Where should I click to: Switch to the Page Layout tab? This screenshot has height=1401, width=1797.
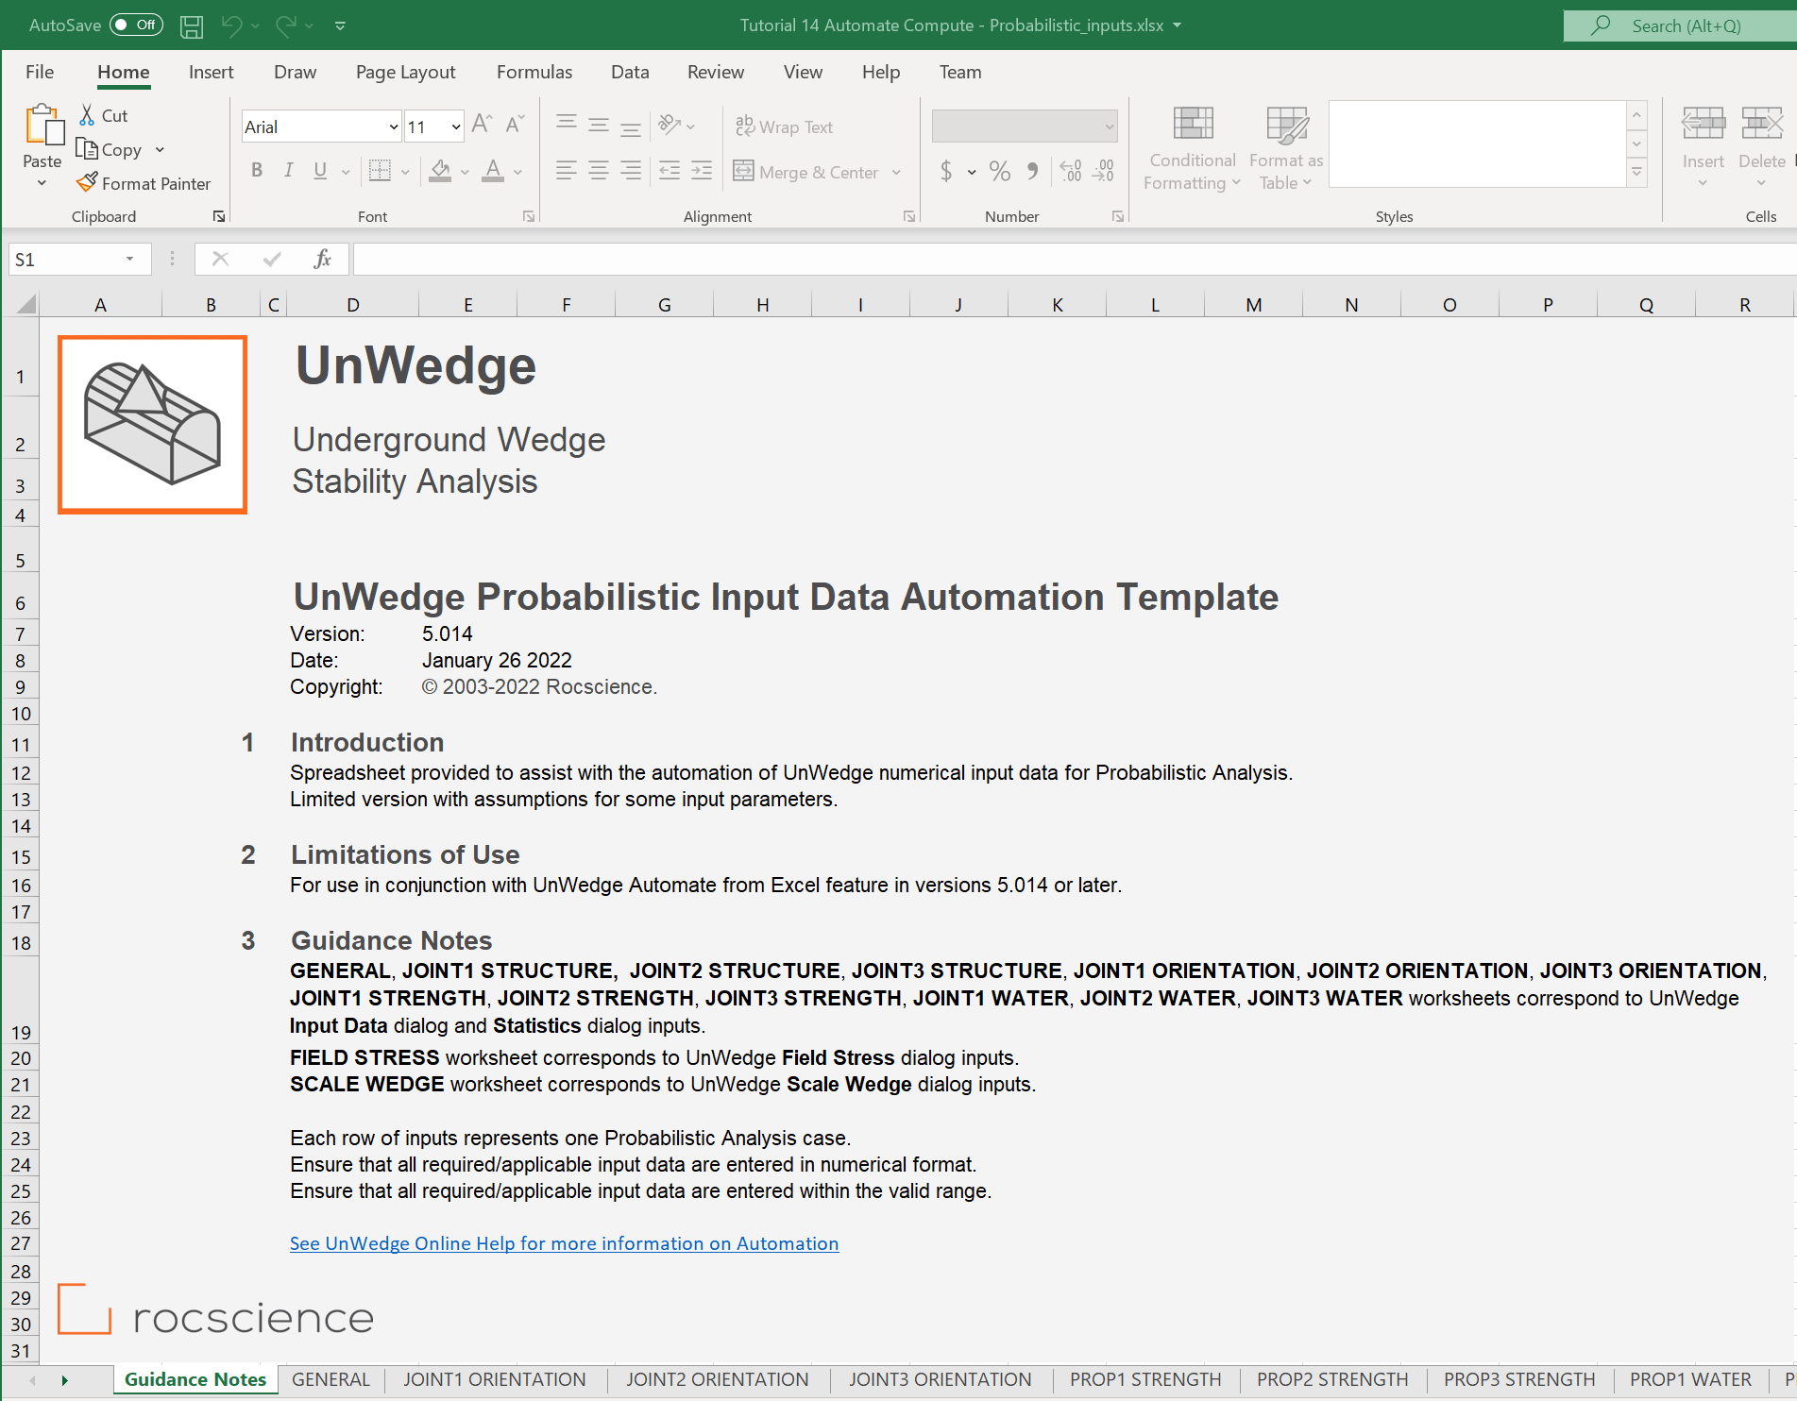coord(405,72)
